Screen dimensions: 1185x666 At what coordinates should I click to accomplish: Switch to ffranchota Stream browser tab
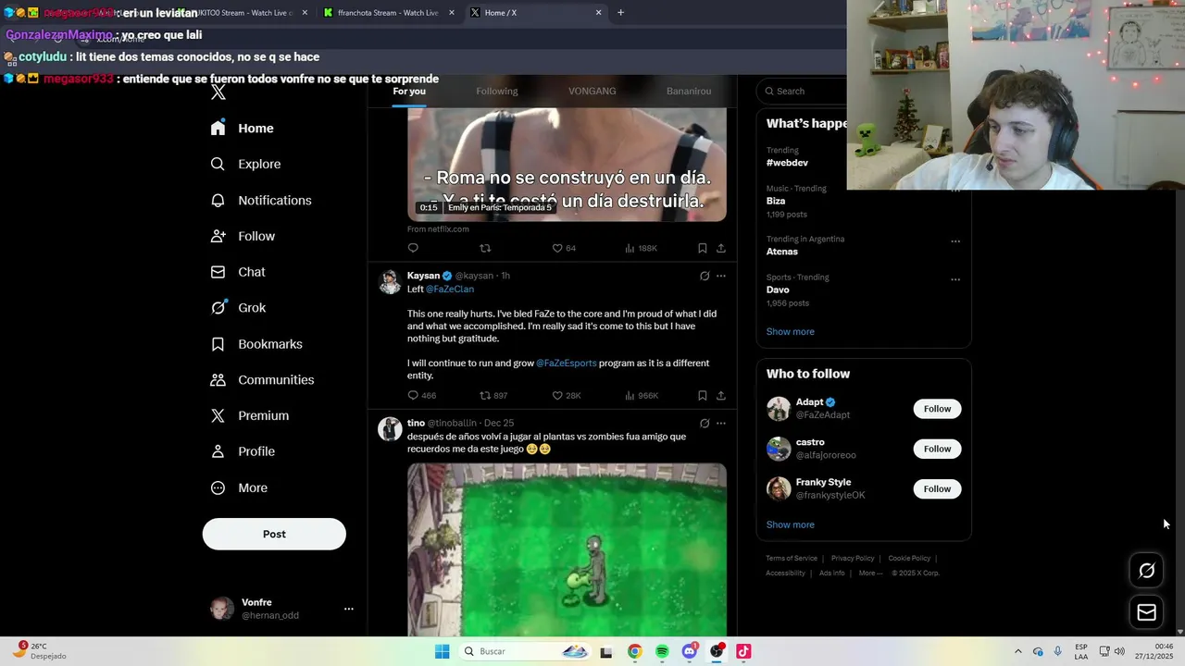[388, 13]
